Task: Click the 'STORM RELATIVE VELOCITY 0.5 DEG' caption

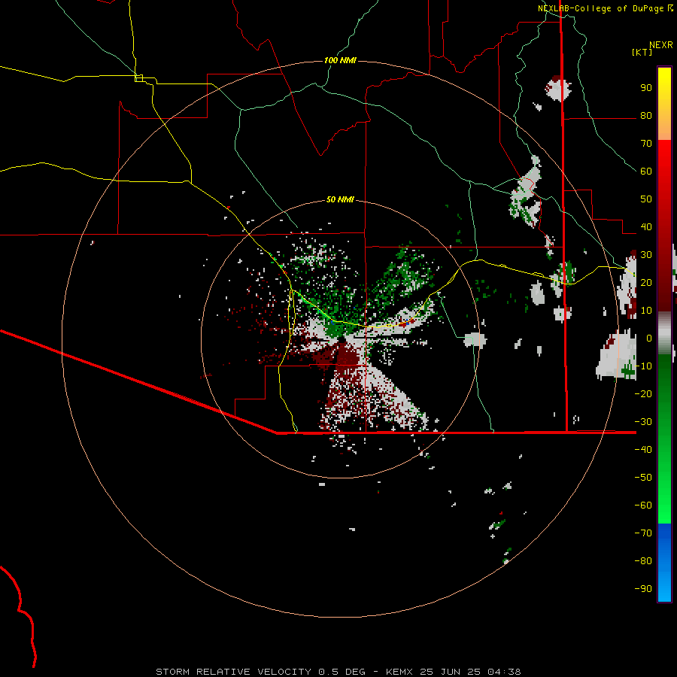Action: [260, 672]
